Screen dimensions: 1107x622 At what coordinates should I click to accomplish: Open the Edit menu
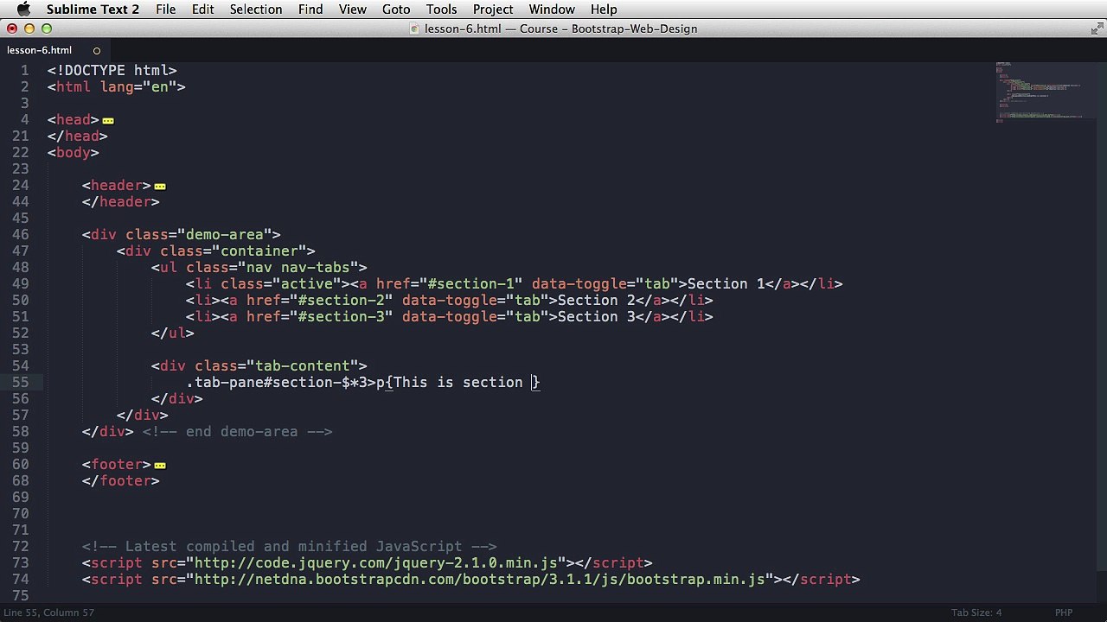(203, 10)
